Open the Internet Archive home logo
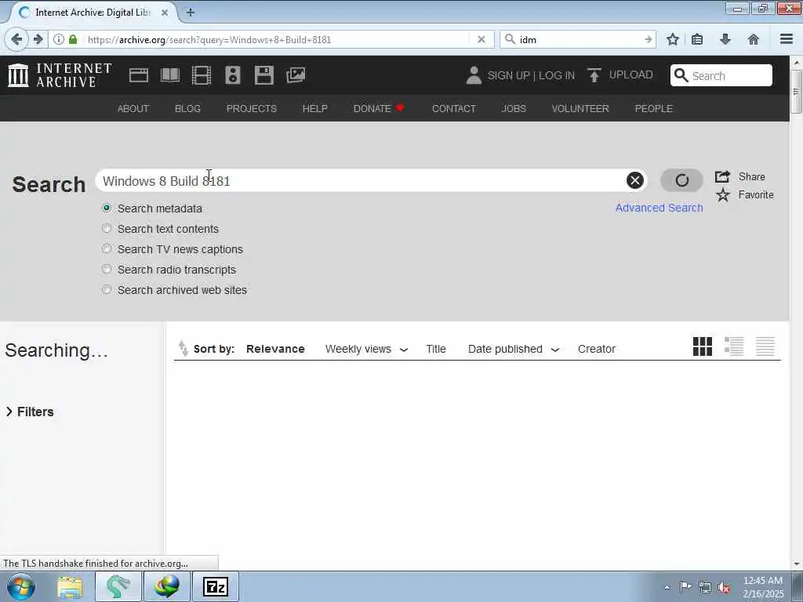This screenshot has width=803, height=602. pyautogui.click(x=60, y=75)
